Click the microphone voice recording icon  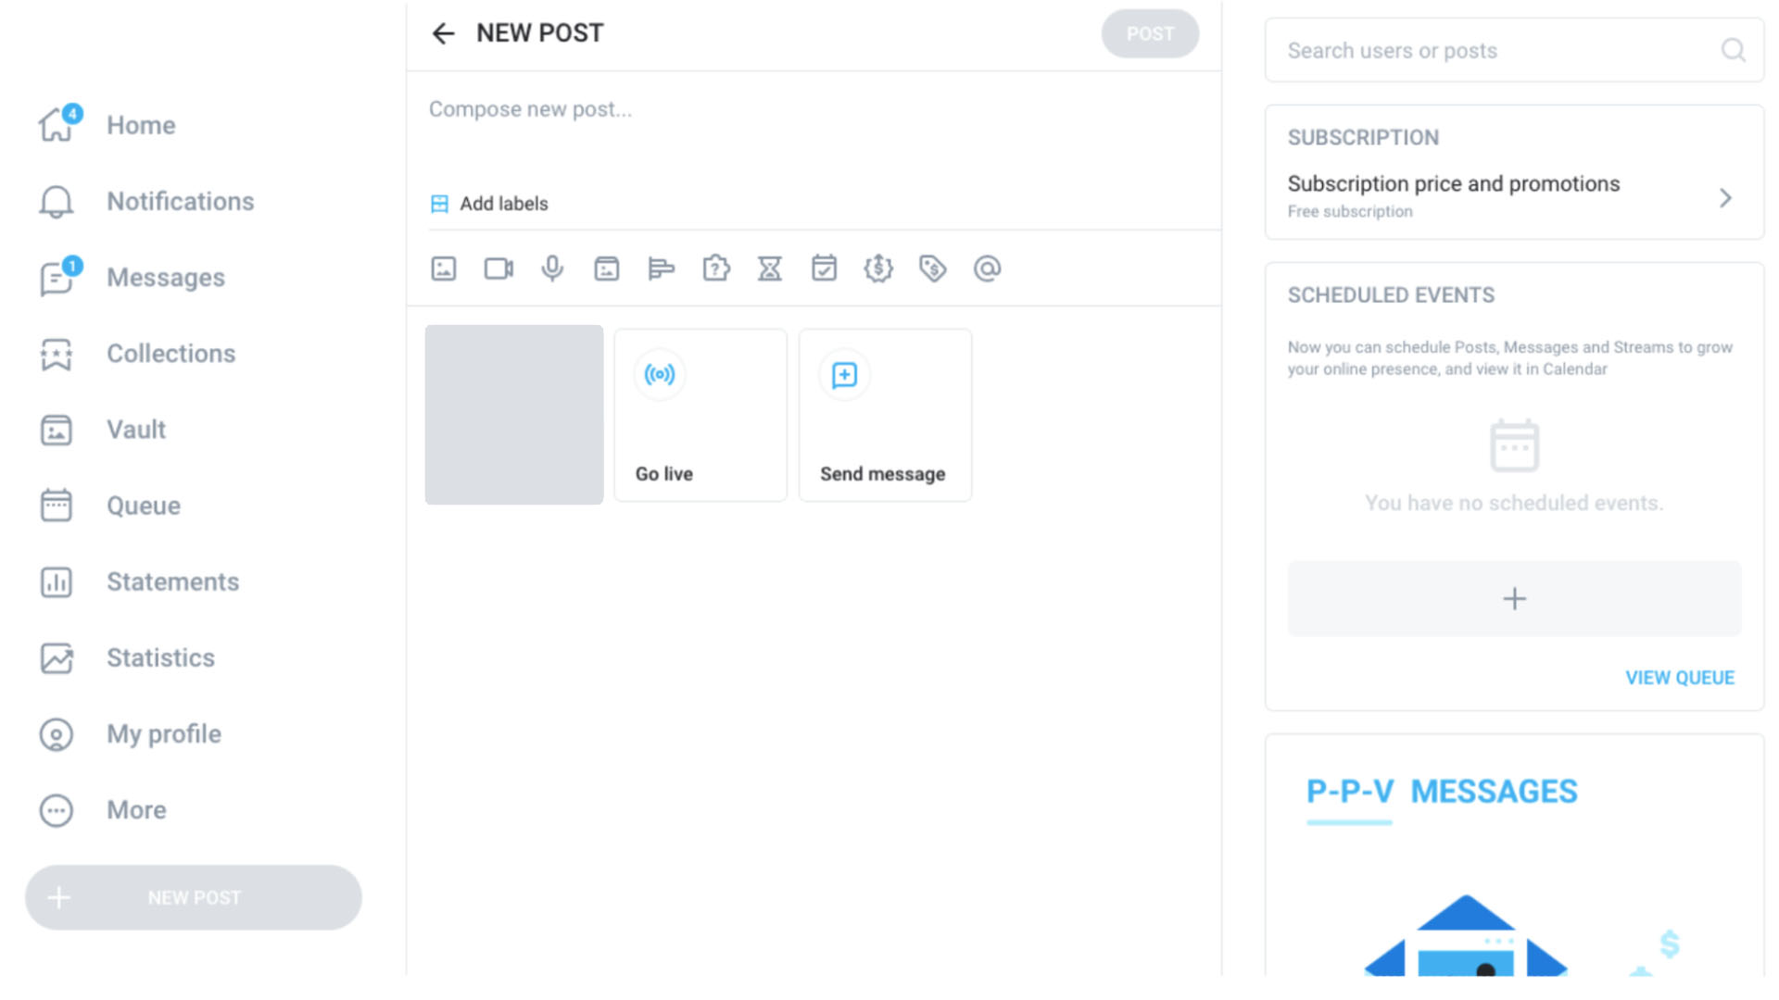pos(552,269)
